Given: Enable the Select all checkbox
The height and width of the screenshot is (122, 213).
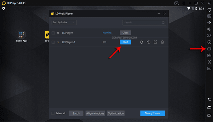Looking at the screenshot, I should coord(53,113).
